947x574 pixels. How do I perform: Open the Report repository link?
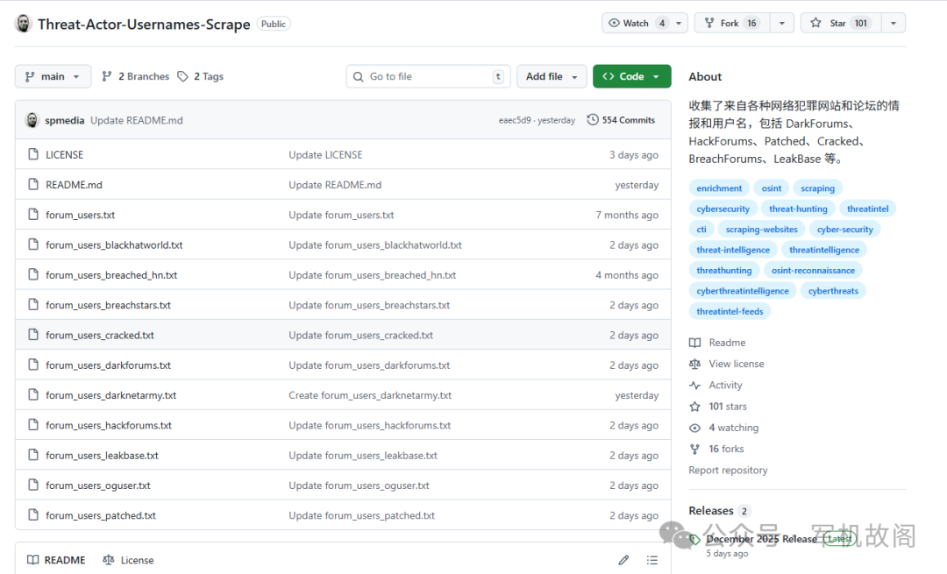728,471
